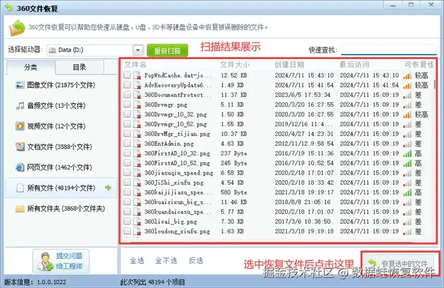
Task: Click the 360文件恢复 title bar logo
Action: click(9, 8)
